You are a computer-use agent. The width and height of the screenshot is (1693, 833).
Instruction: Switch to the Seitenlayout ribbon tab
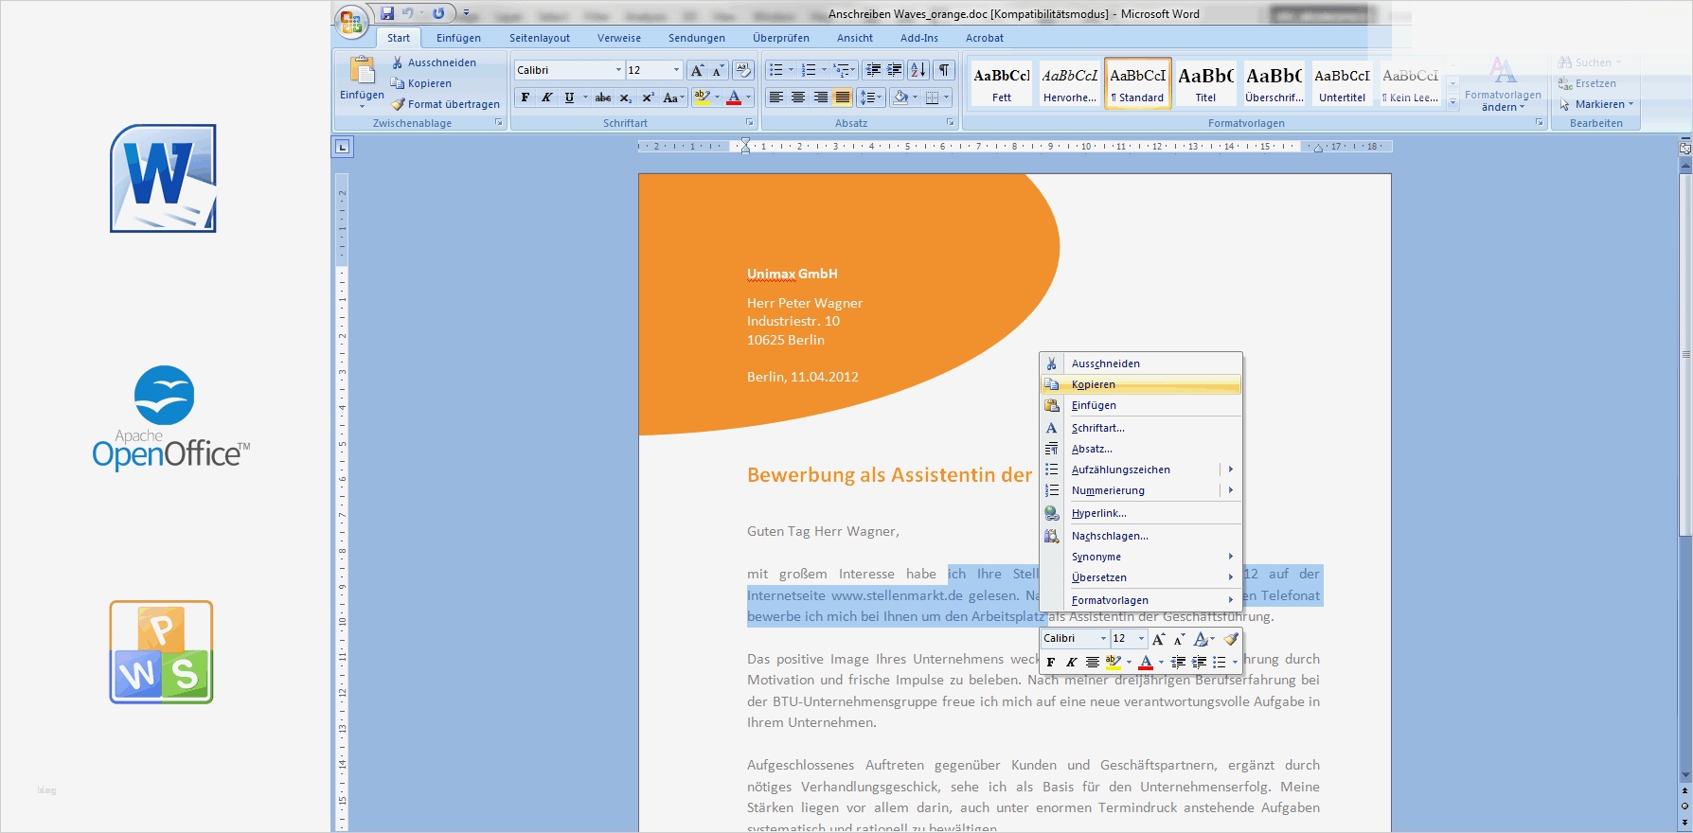click(x=540, y=38)
